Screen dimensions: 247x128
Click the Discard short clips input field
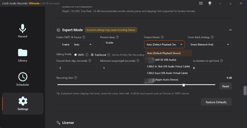tap(77, 68)
